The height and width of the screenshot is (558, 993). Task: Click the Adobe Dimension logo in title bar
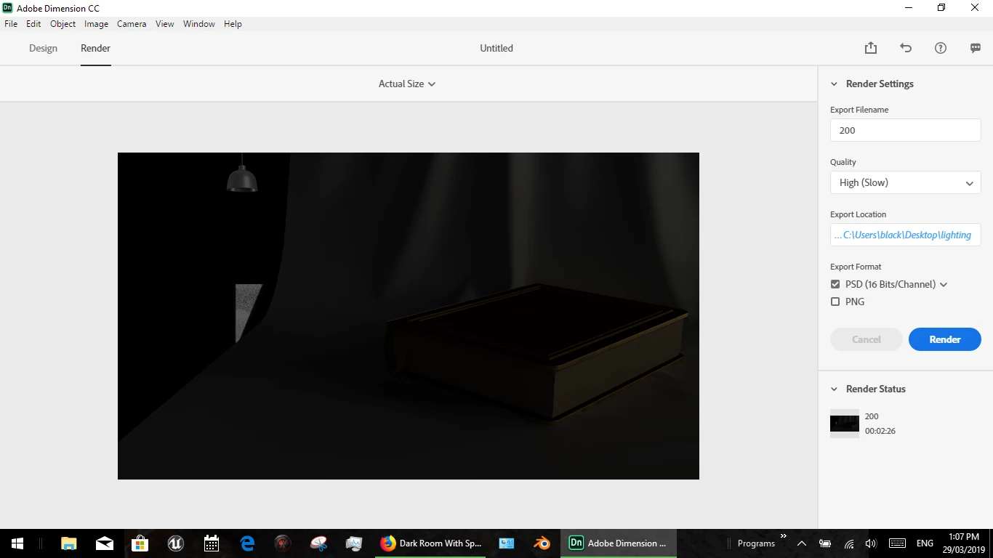[8, 8]
